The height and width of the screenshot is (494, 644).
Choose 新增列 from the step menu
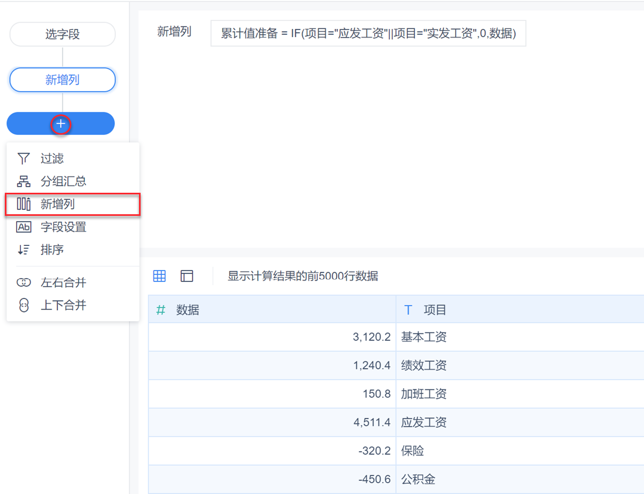coord(73,205)
